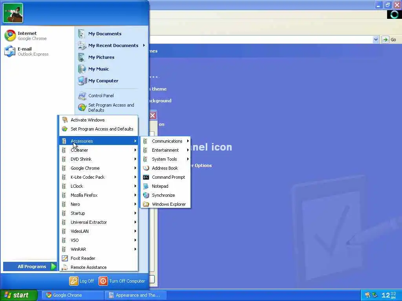The width and height of the screenshot is (402, 301).
Task: Open the VSO menu entry
Action: point(99,240)
